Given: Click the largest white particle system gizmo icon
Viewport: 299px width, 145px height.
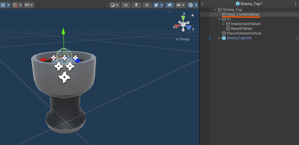Looking at the screenshot, I should (x=64, y=77).
